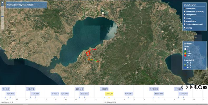
Task: Click the Οκτώβριος 2019 month label
Action: (x=110, y=102)
